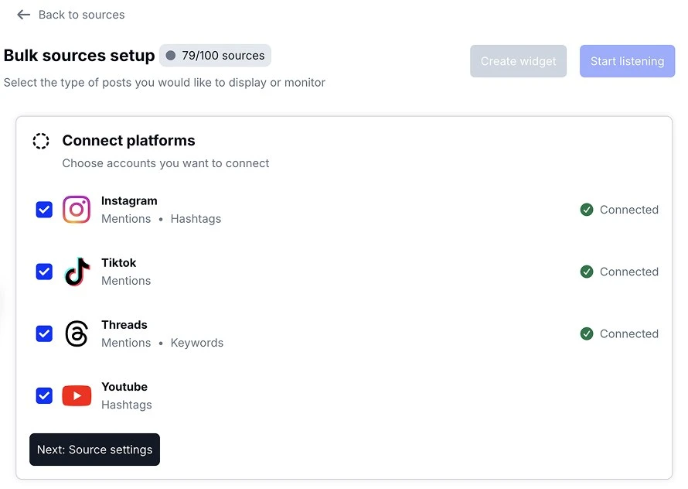
Task: Click the Tiktok platform name
Action: (x=118, y=263)
